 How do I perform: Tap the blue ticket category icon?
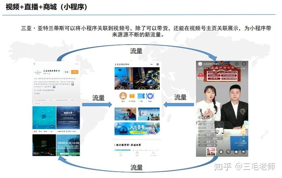(141, 96)
